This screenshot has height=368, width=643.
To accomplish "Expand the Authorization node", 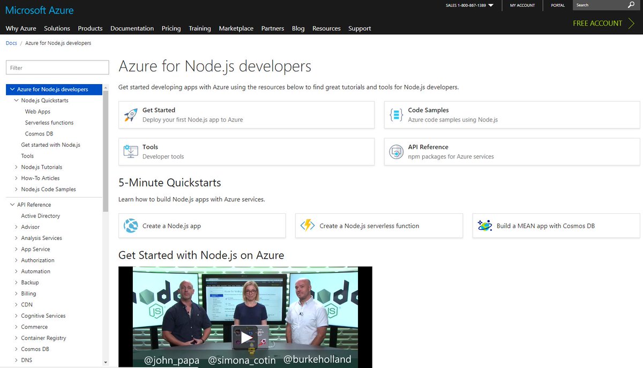I will (17, 260).
